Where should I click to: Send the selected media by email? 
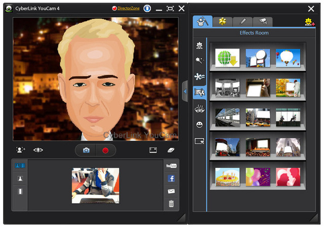[171, 191]
